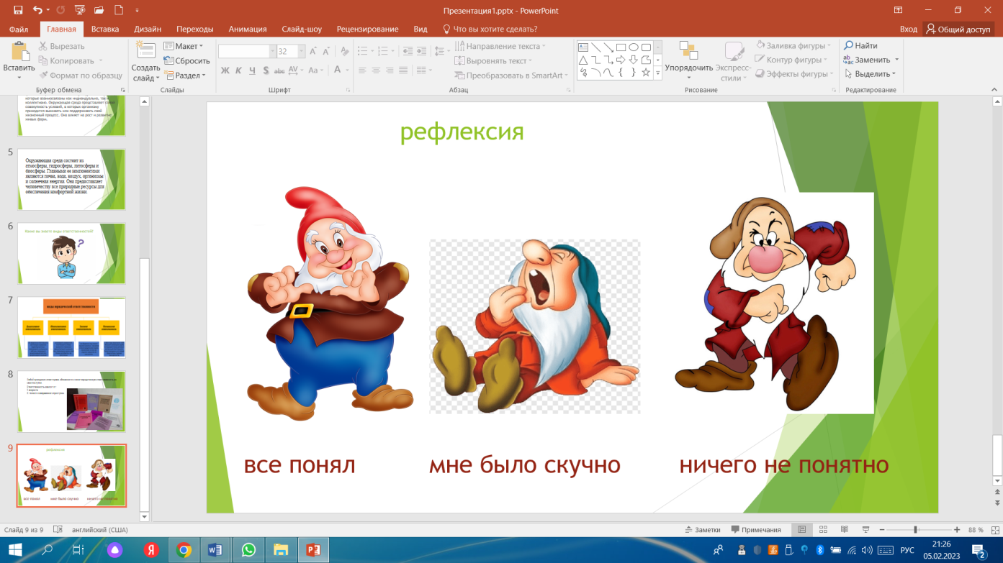Select slide 8 thumbnail
The image size is (1003, 563).
click(71, 401)
